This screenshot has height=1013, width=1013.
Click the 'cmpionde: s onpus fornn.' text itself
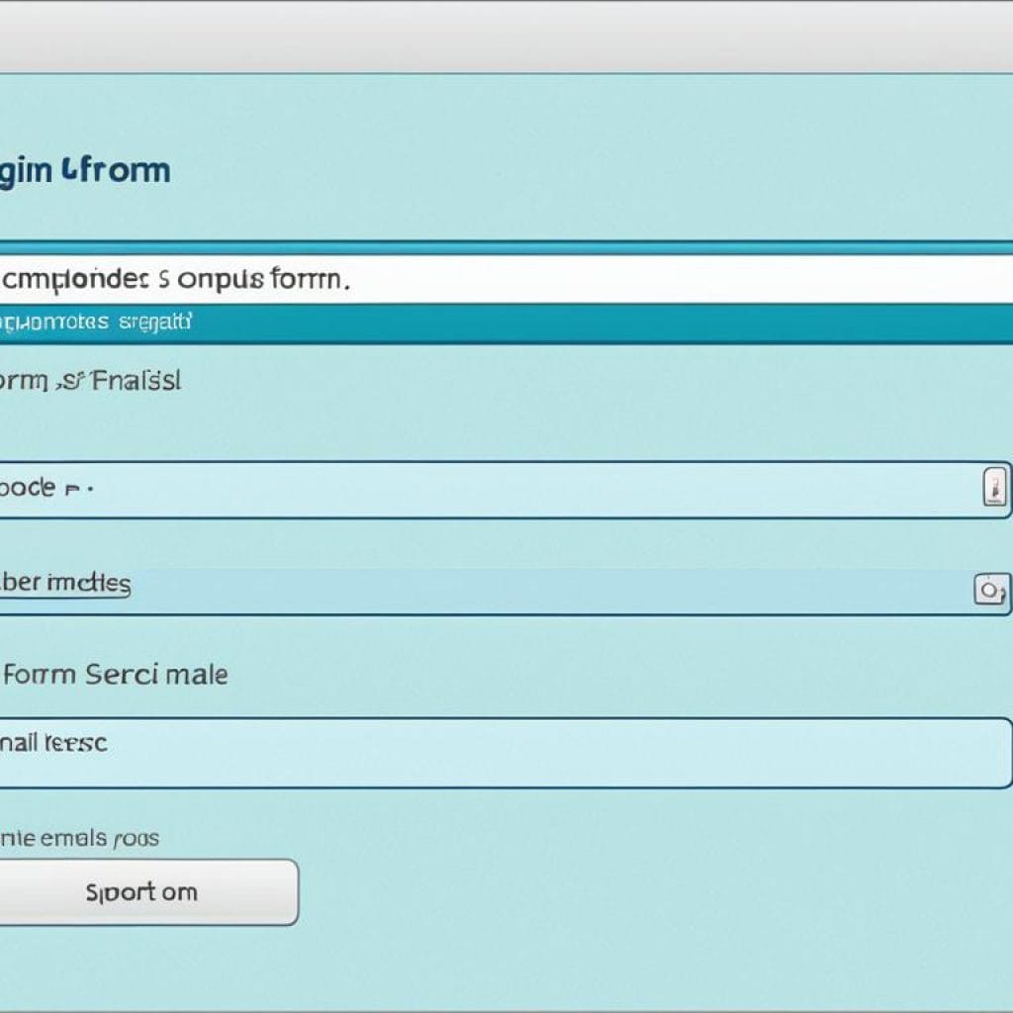click(175, 280)
